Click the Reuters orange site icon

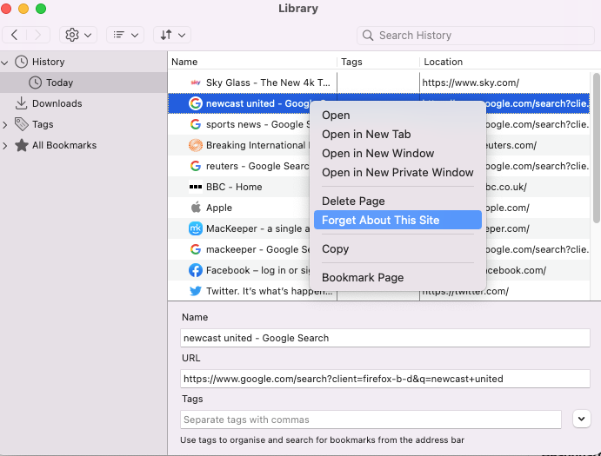[x=196, y=145]
